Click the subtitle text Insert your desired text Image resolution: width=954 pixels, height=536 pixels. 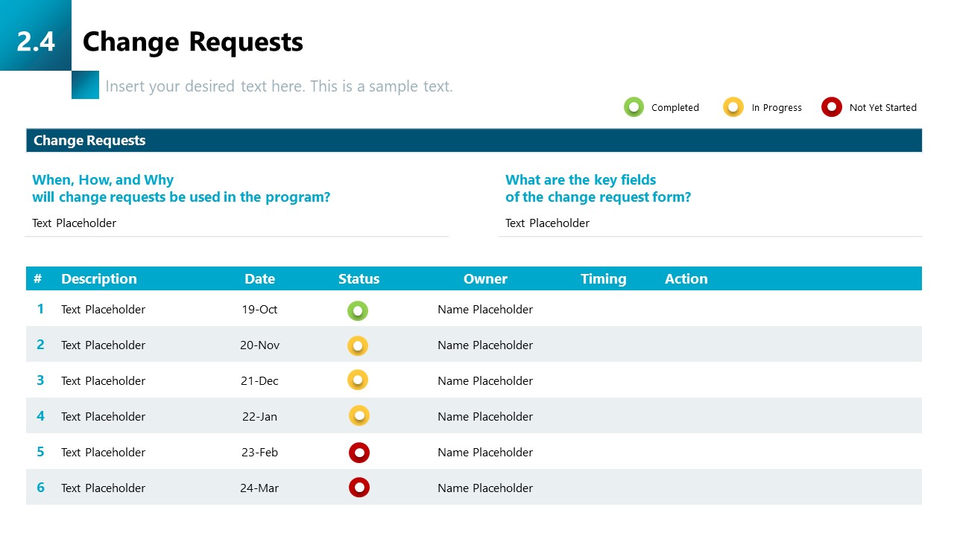tap(279, 86)
